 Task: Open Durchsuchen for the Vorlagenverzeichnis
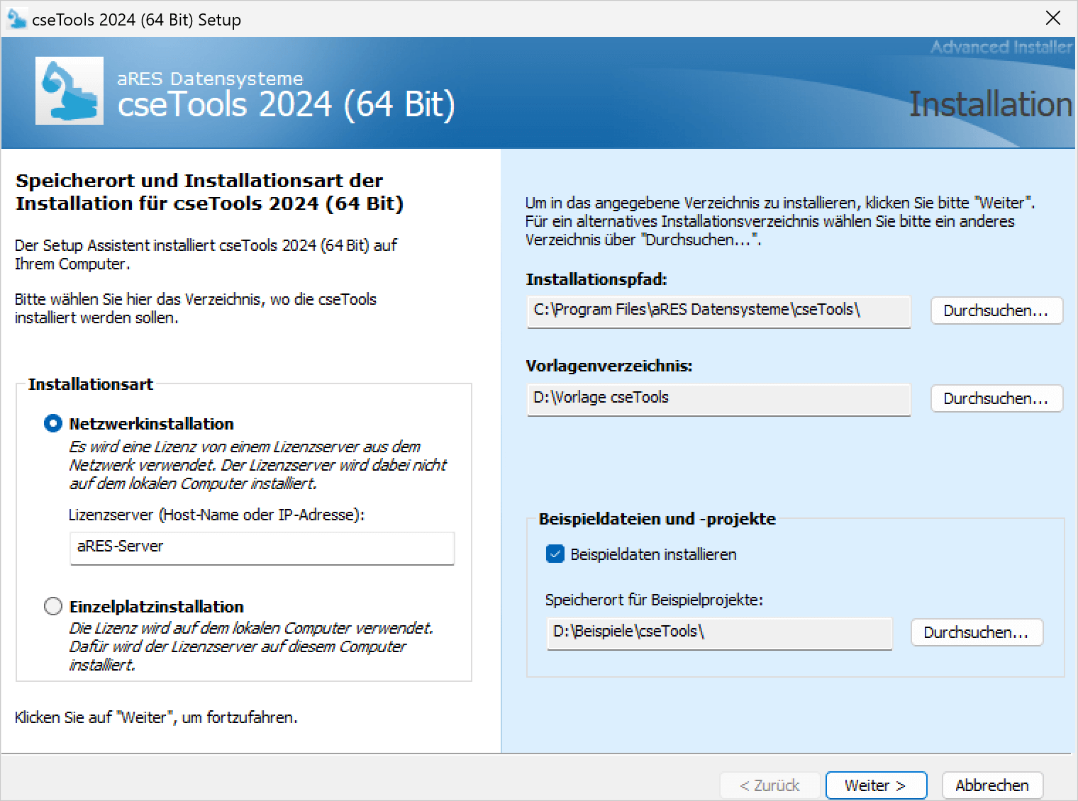996,398
